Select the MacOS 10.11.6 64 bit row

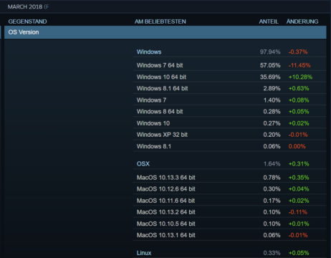230,201
